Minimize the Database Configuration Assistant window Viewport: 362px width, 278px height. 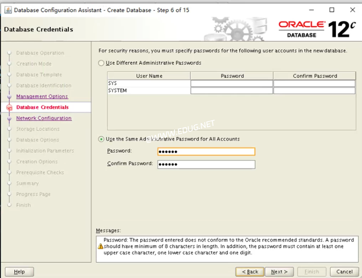[311, 10]
